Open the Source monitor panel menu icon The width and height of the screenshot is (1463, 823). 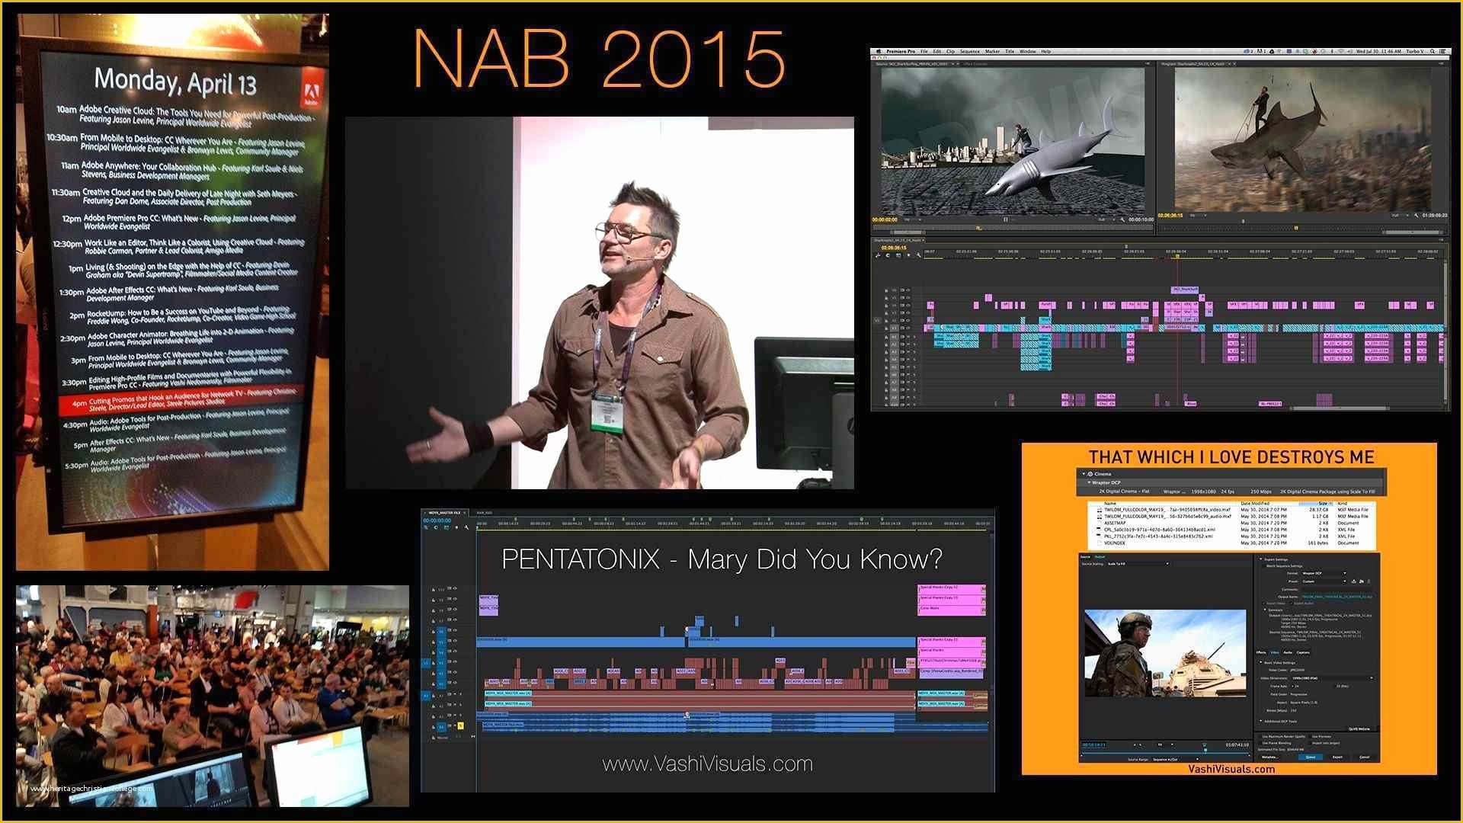(x=1148, y=64)
